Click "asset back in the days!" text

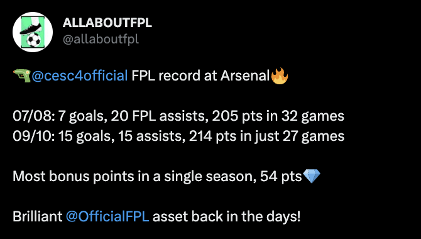[226, 217]
